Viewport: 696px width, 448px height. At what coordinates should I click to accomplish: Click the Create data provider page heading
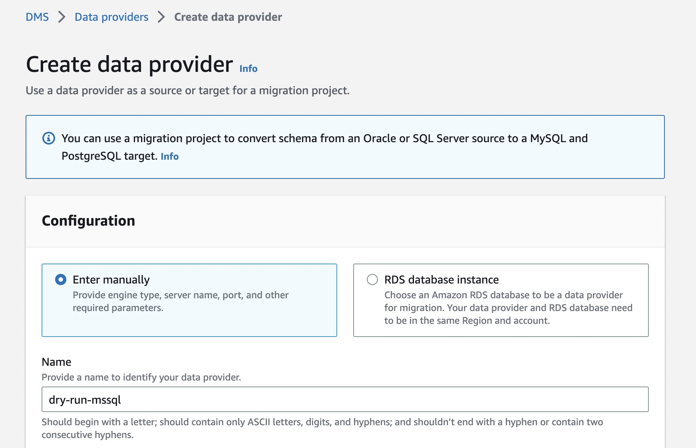129,64
